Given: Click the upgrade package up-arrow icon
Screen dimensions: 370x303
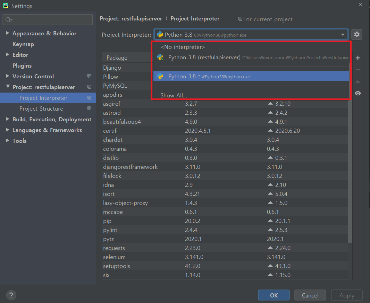Looking at the screenshot, I should [x=358, y=81].
